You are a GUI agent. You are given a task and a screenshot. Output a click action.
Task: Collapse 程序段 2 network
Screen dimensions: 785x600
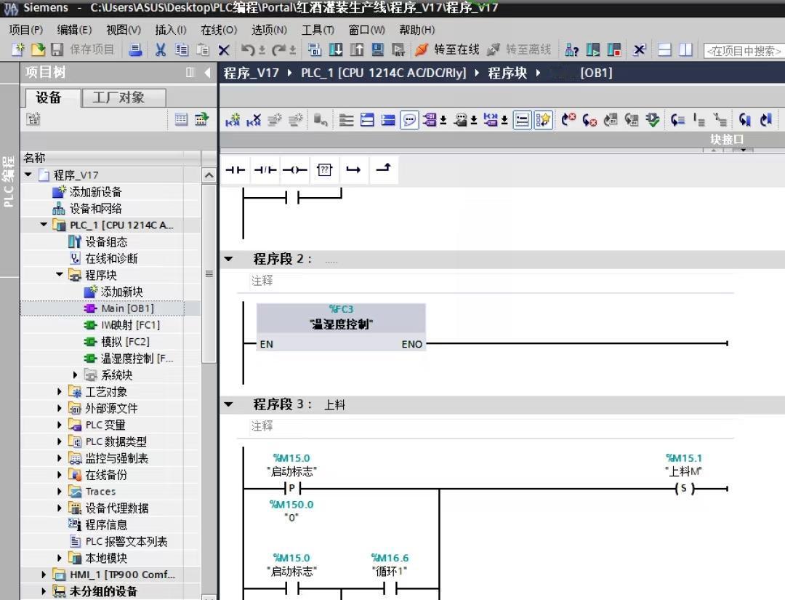229,259
